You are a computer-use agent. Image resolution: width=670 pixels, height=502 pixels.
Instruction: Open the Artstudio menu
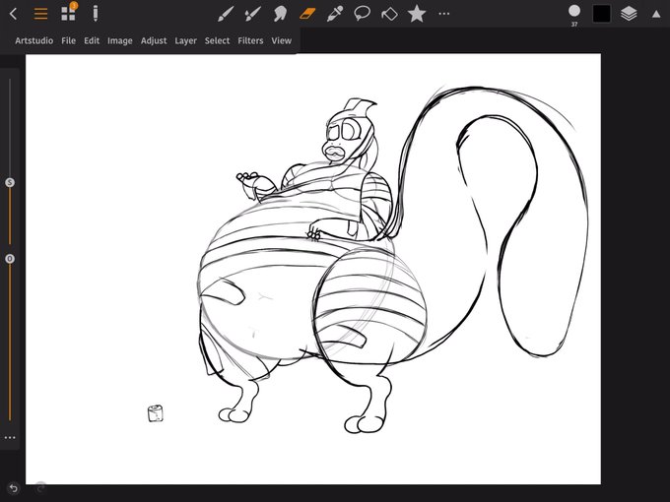click(x=34, y=40)
